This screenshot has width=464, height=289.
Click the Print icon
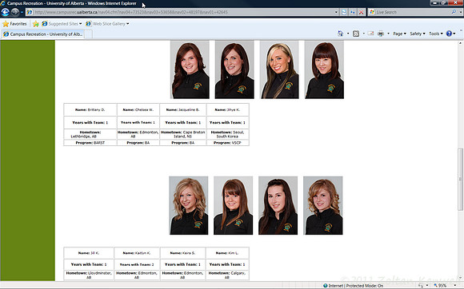(381, 34)
